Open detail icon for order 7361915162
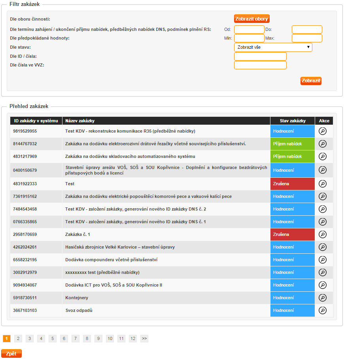 [x=323, y=196]
